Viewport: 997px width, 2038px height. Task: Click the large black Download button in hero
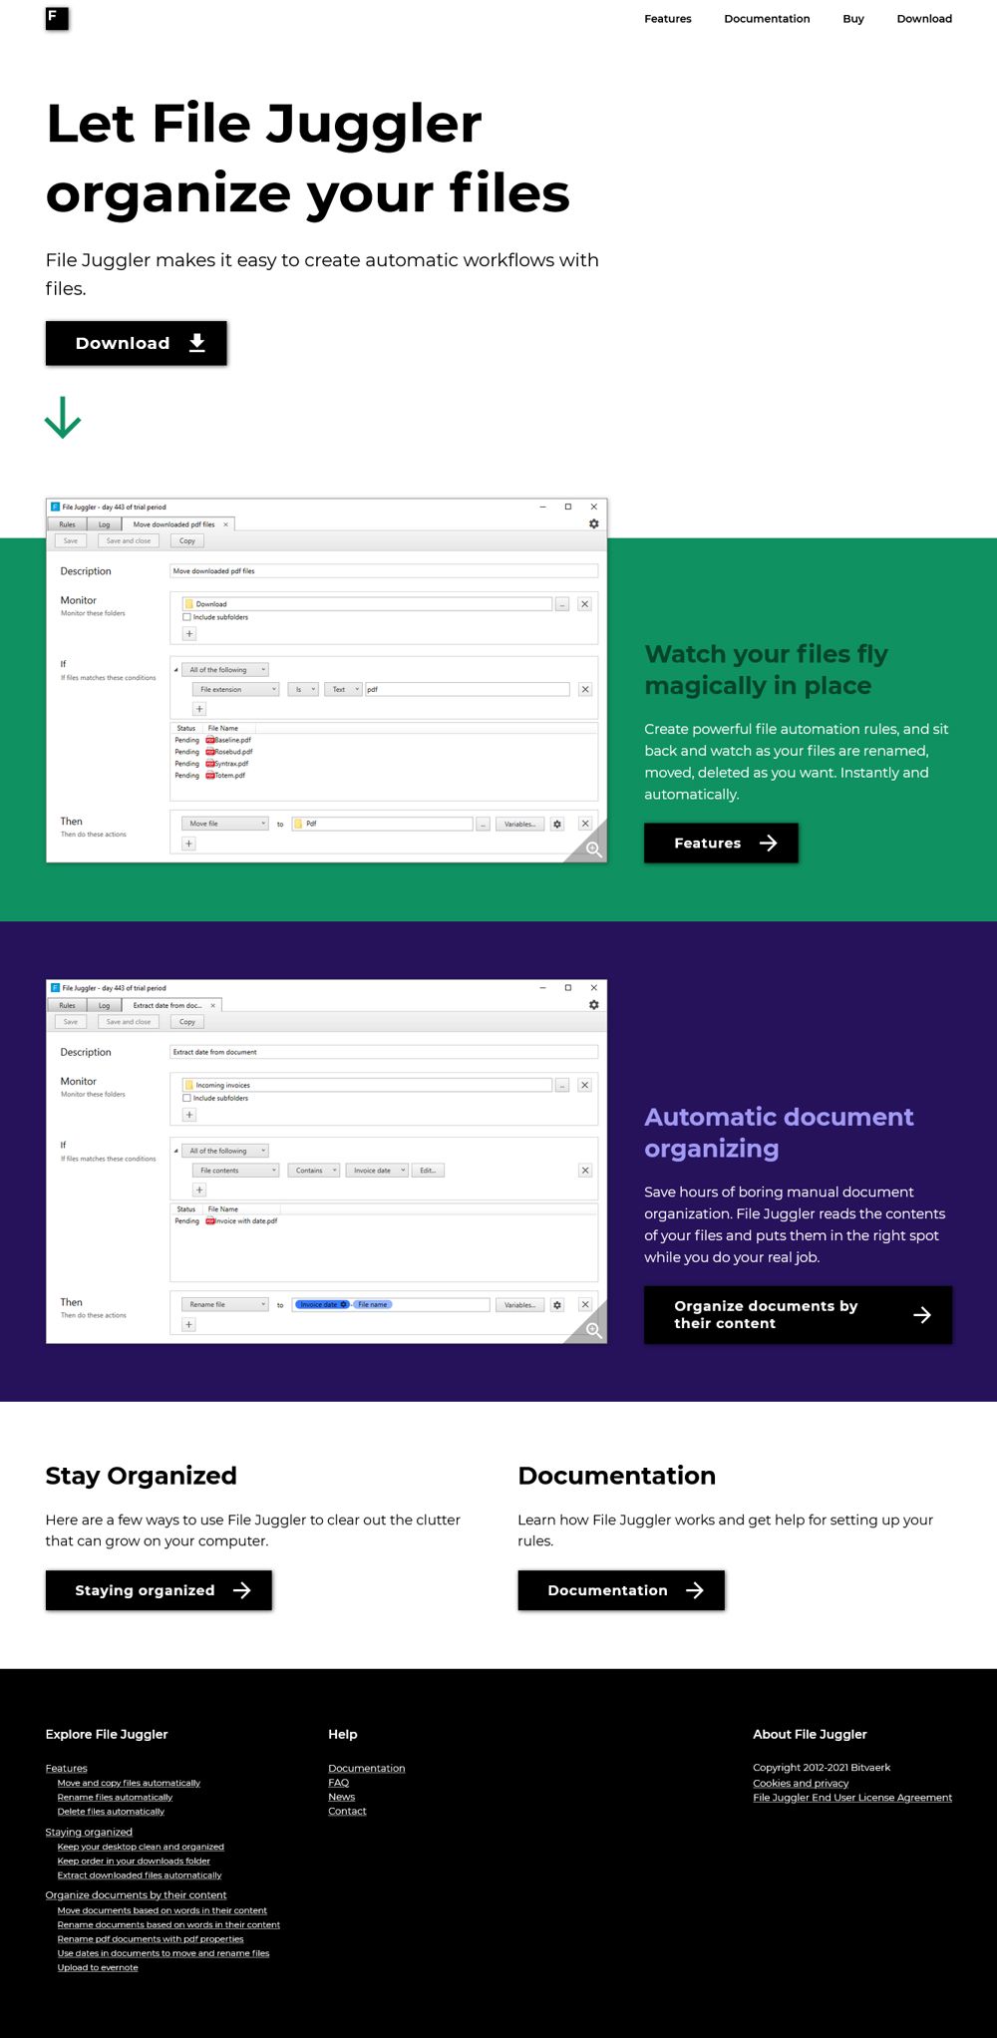point(137,343)
